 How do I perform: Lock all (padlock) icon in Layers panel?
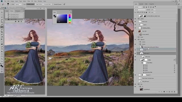146,12
